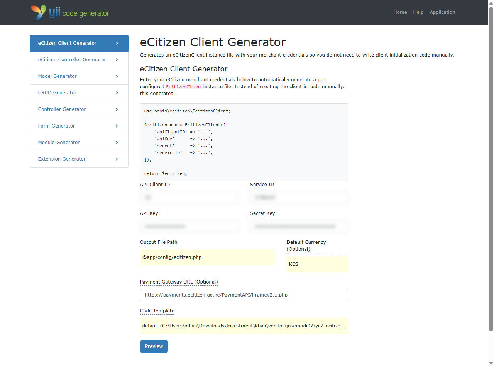Edit the Output File Path value
494x366 pixels.
coord(207,257)
